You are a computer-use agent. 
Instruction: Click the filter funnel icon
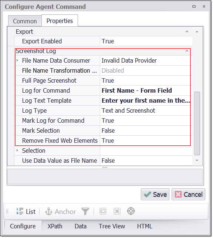[x=85, y=211]
